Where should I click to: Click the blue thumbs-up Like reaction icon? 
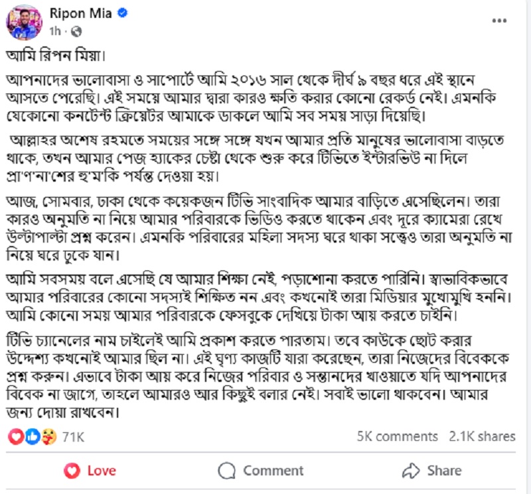coord(33,436)
